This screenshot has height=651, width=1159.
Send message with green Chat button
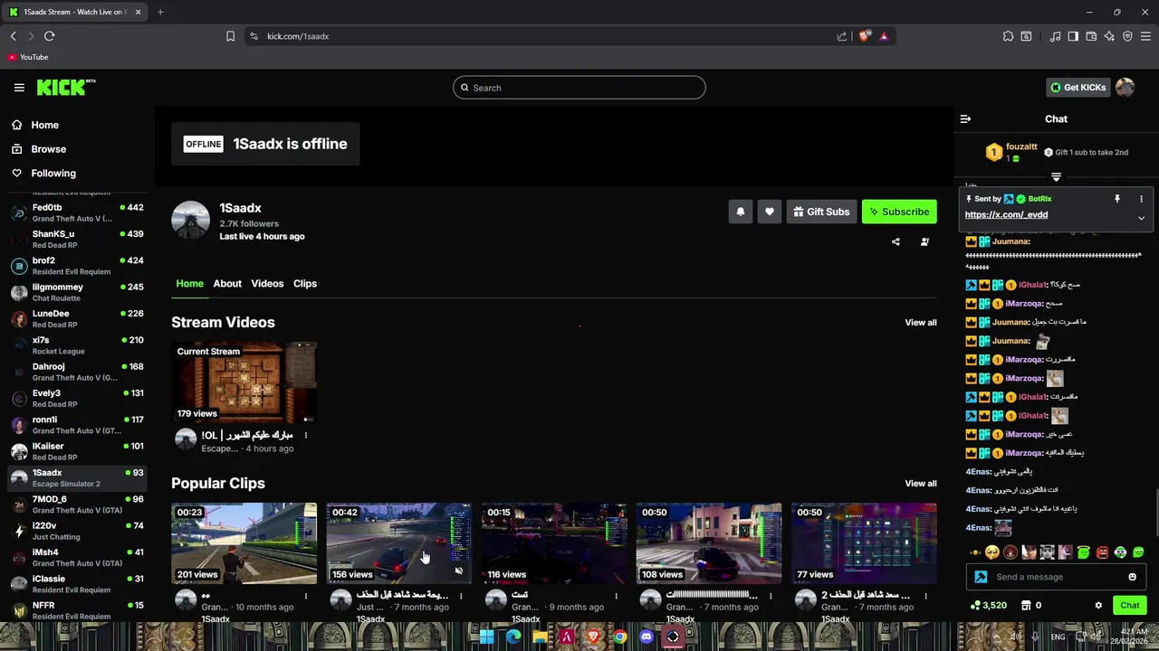(1130, 606)
